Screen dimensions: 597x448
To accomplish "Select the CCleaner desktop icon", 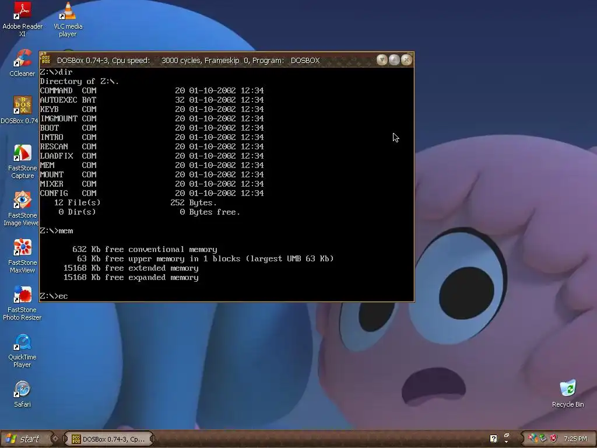I will (x=23, y=63).
